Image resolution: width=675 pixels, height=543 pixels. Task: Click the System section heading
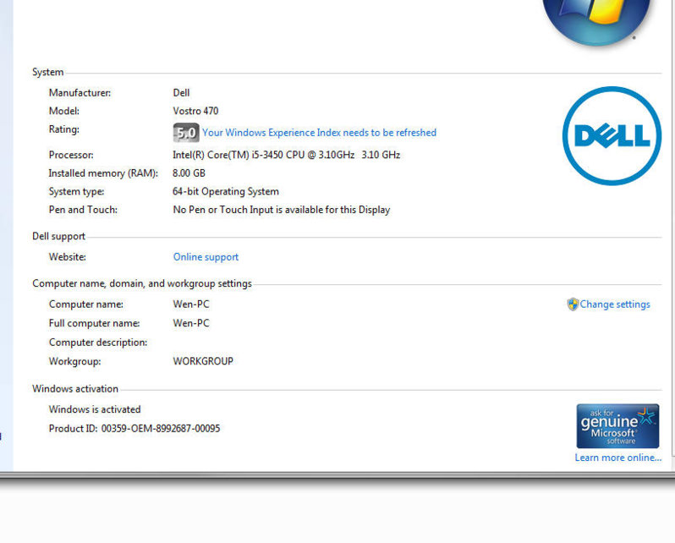[x=47, y=72]
